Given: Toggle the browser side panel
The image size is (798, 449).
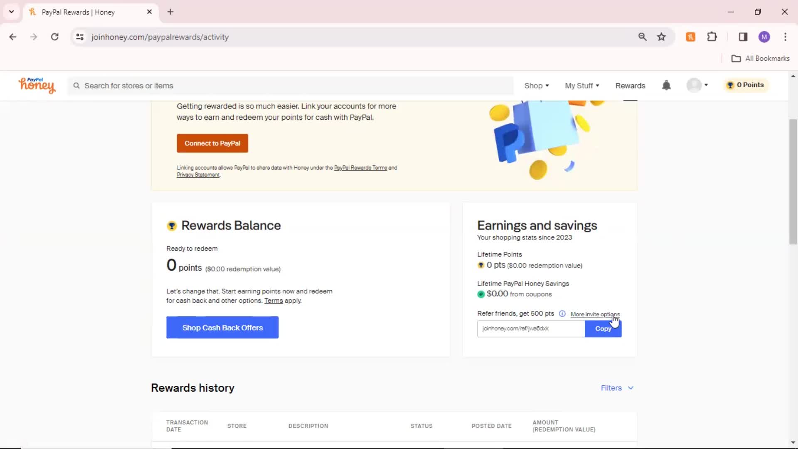Looking at the screenshot, I should click(743, 37).
